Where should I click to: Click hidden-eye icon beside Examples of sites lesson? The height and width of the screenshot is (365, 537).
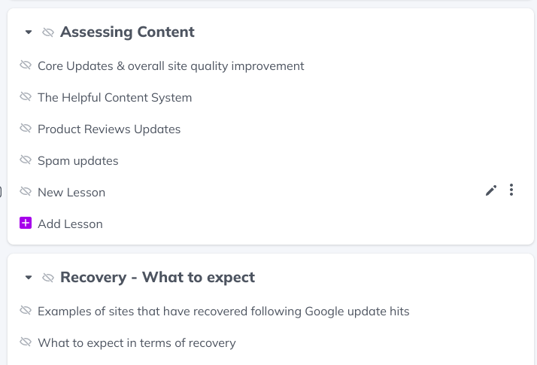click(x=26, y=310)
